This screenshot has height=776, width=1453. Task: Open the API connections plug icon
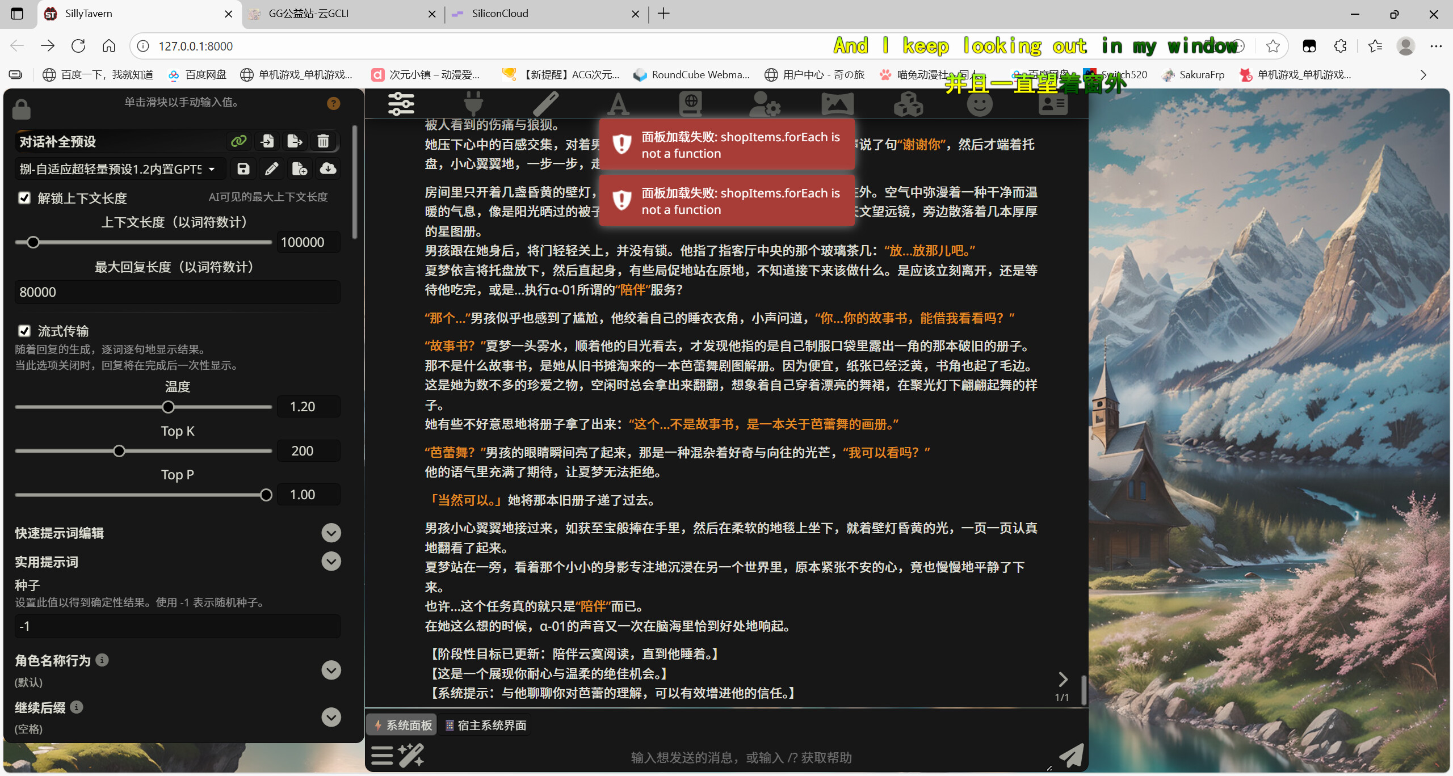(473, 104)
